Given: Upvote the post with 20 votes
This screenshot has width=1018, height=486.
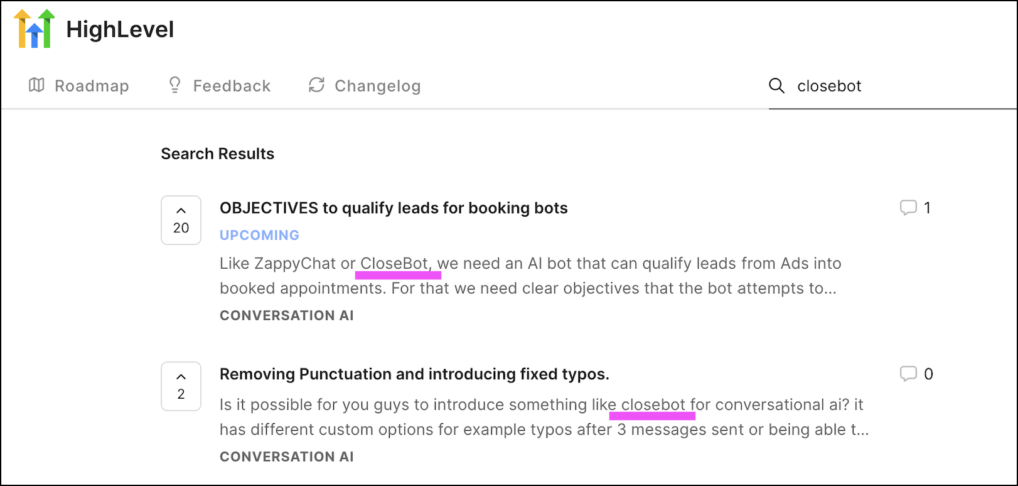Looking at the screenshot, I should coord(181,220).
